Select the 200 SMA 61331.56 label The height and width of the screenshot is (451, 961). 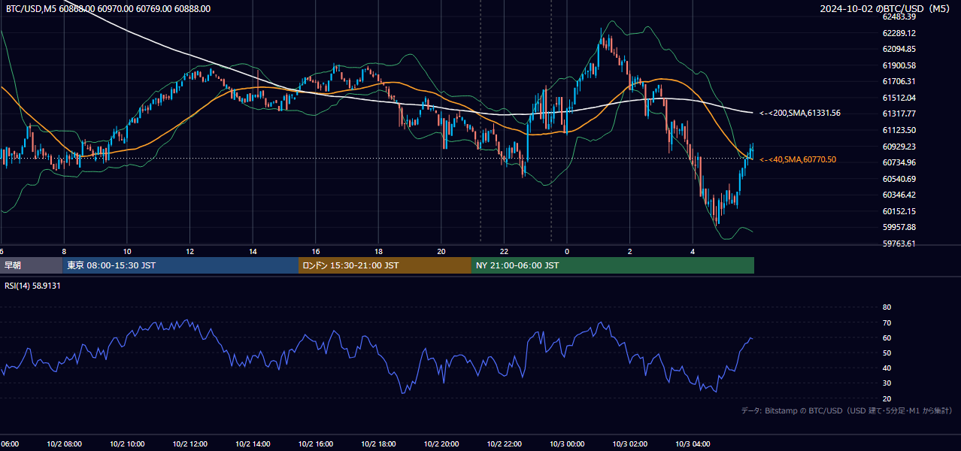pyautogui.click(x=800, y=113)
